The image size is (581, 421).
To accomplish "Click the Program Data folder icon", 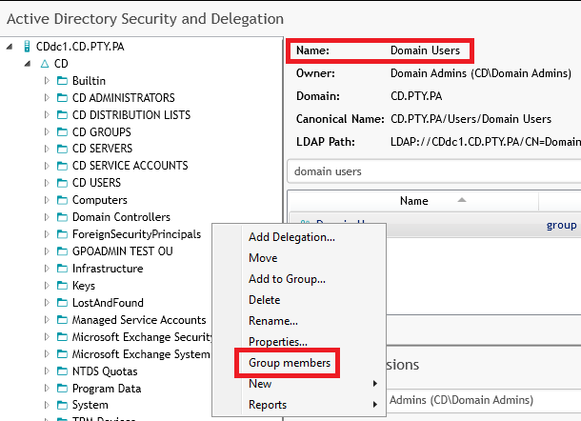I will pyautogui.click(x=62, y=388).
